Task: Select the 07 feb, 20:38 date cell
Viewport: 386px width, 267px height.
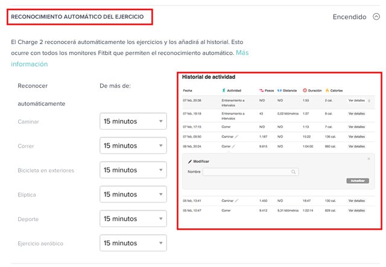Action: coord(192,101)
